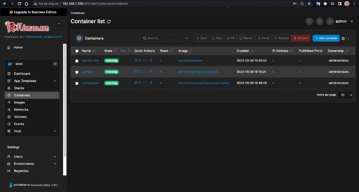The height and width of the screenshot is (192, 359).
Task: Open logs for portainer container
Action: coord(136,72)
